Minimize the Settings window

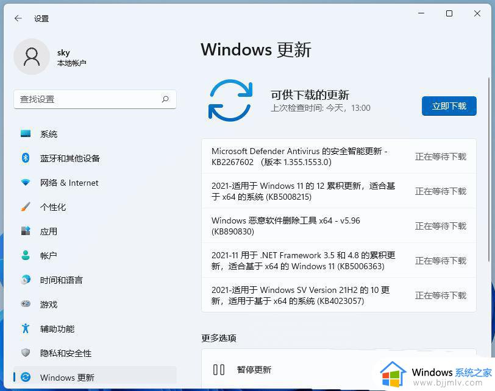click(421, 13)
